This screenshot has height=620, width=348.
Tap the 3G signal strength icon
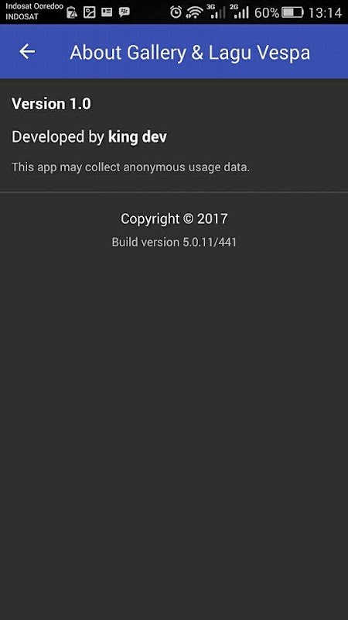pos(217,12)
